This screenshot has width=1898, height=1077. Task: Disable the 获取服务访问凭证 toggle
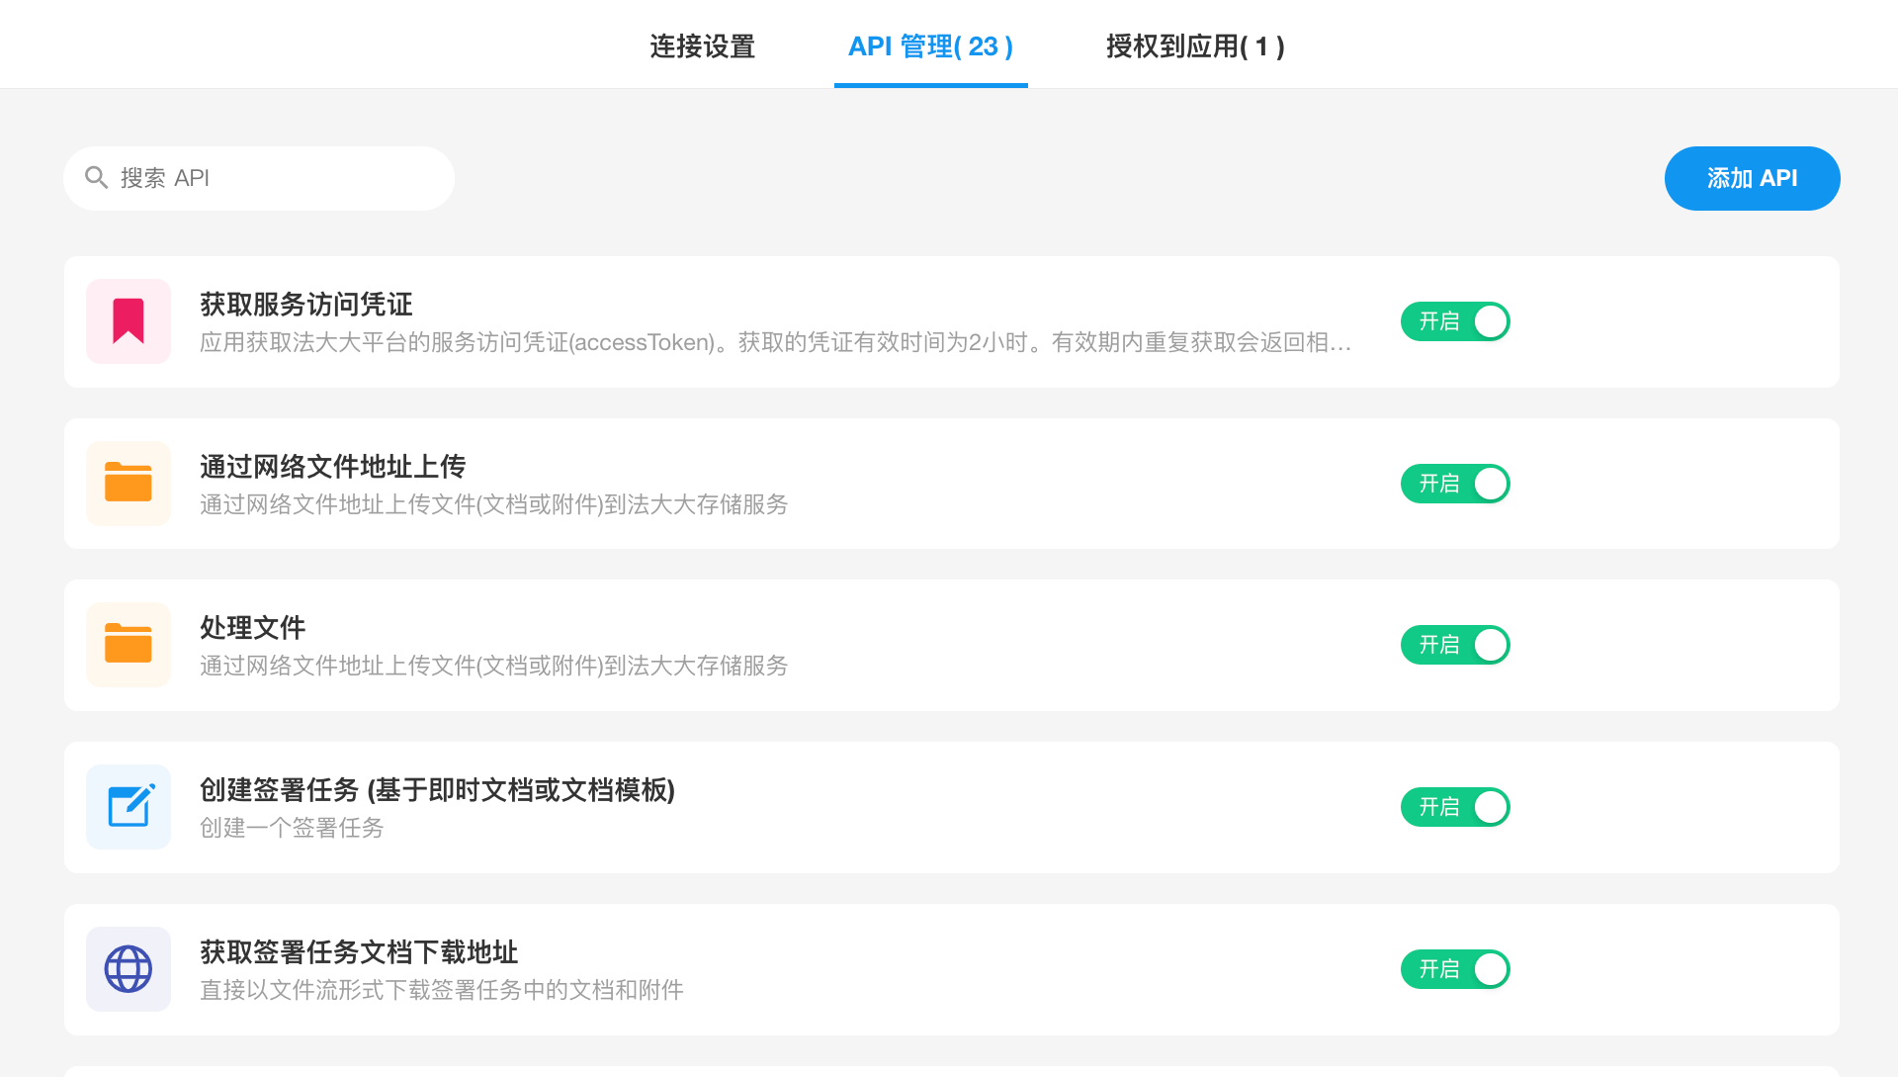coord(1454,321)
